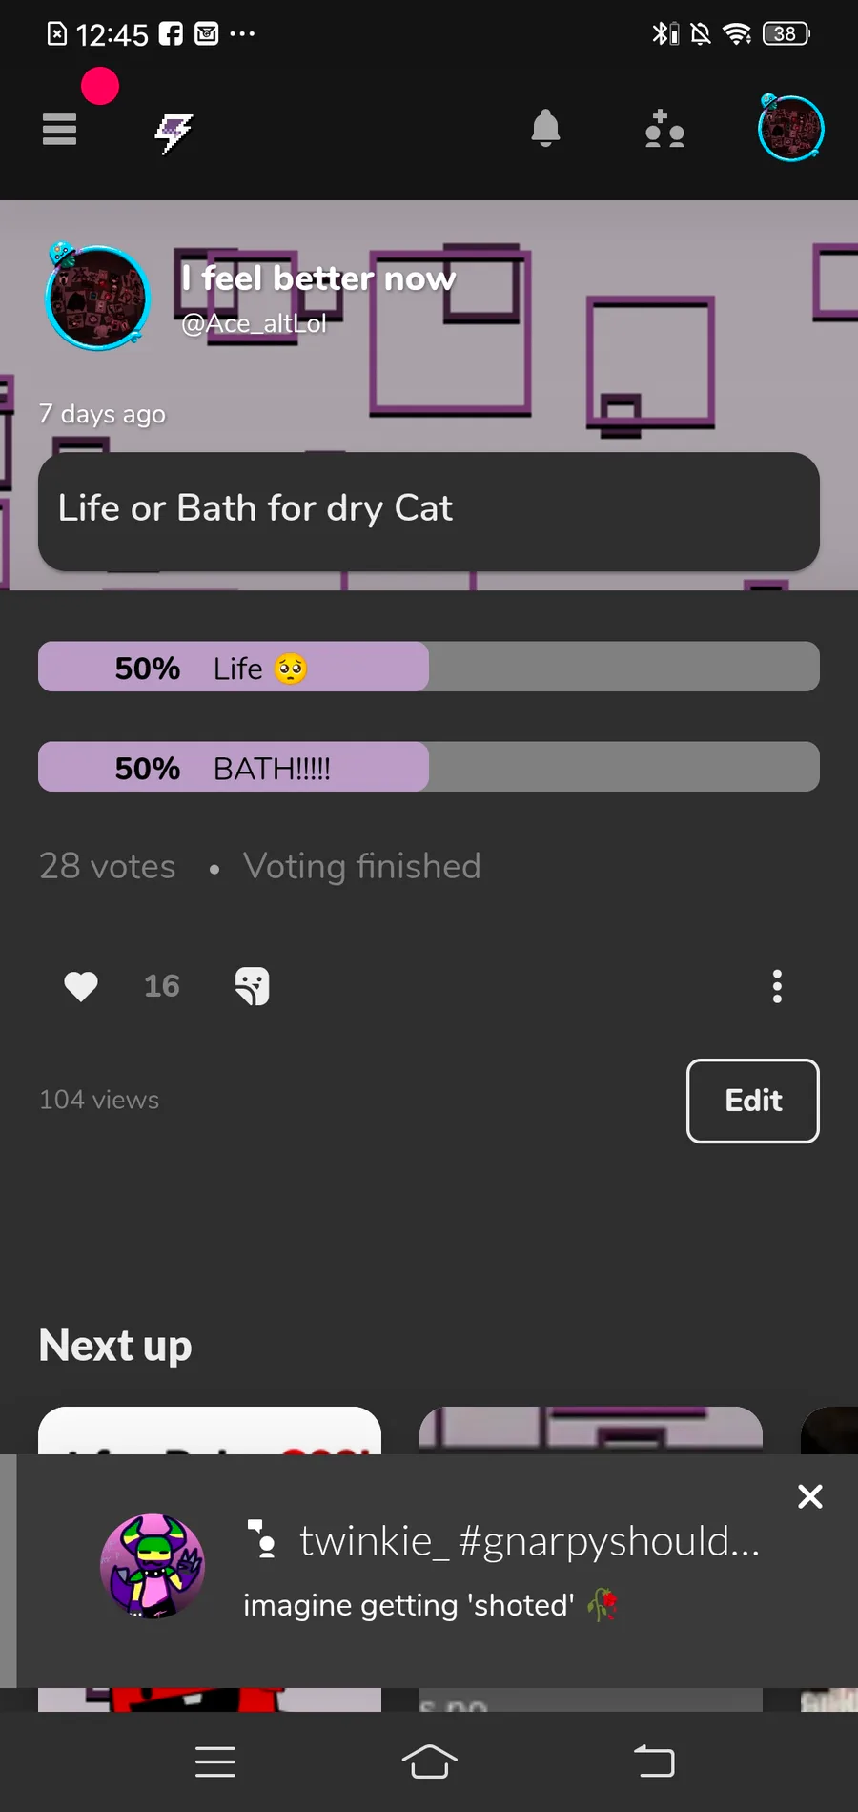Open the reactions sticker icon

[x=253, y=986]
